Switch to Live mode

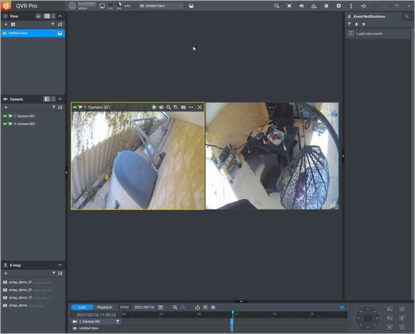[x=82, y=307]
